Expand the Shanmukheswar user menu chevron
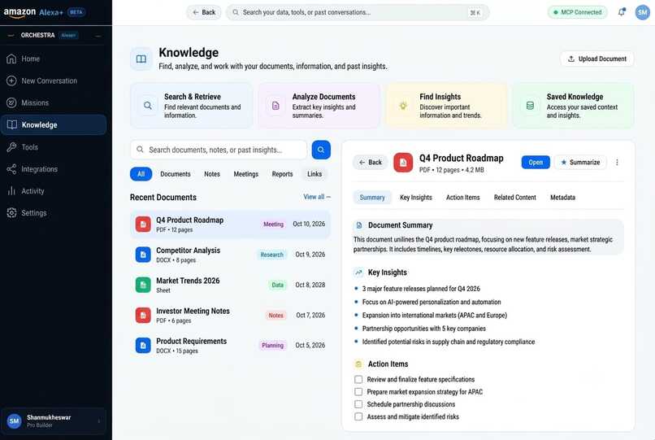This screenshot has width=655, height=440. [99, 421]
